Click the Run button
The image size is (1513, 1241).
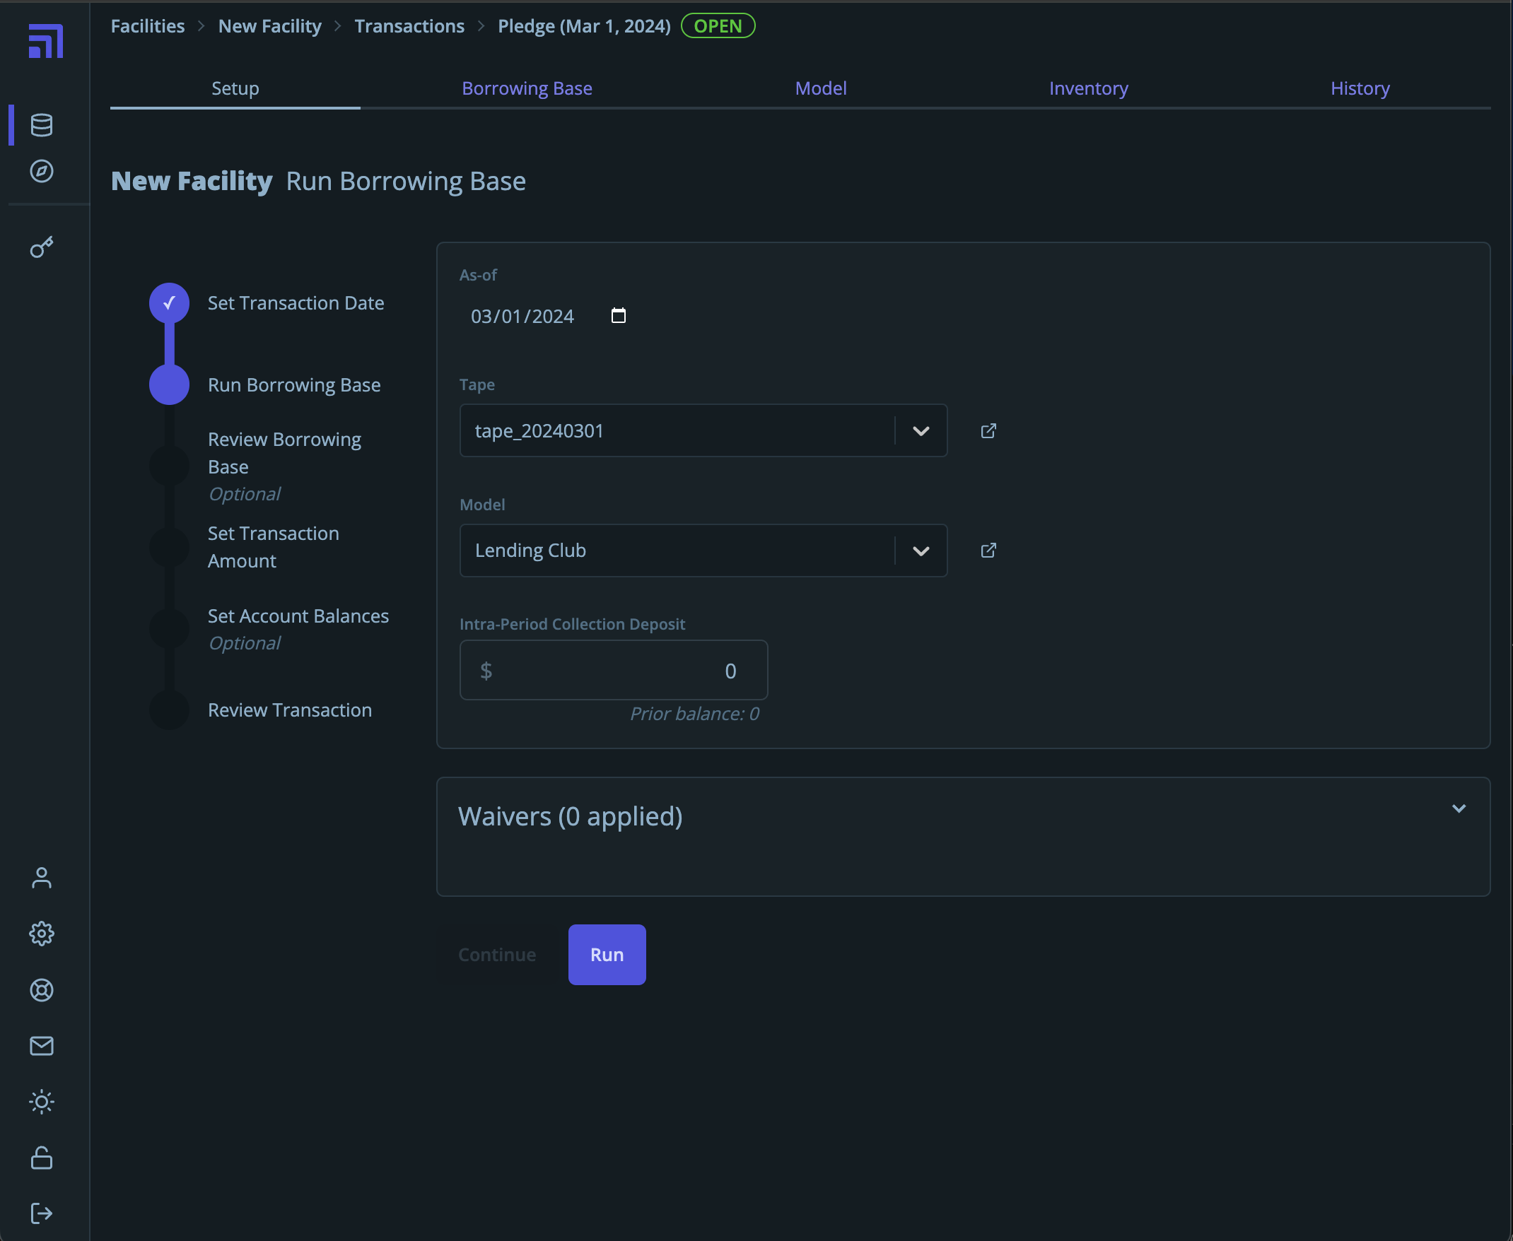pyautogui.click(x=607, y=954)
